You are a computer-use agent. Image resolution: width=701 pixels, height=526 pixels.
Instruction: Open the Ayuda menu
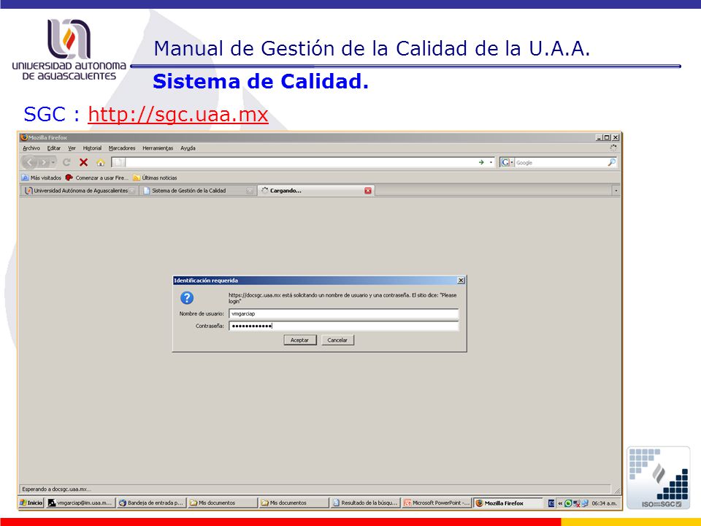click(188, 148)
